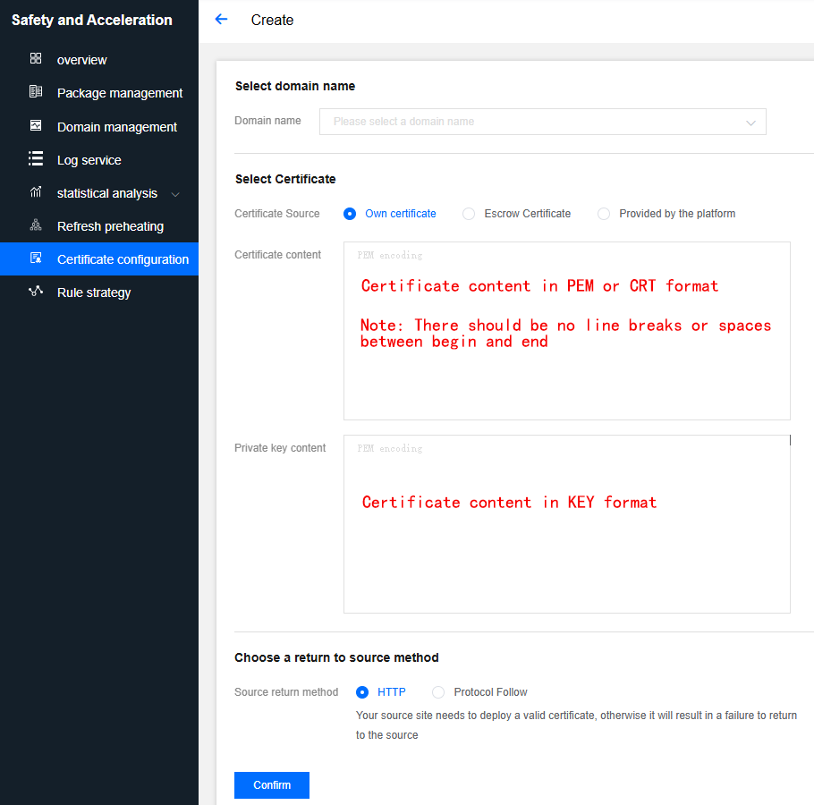Viewport: 814px width, 805px height.
Task: Click the overview grid icon
Action: [35, 58]
